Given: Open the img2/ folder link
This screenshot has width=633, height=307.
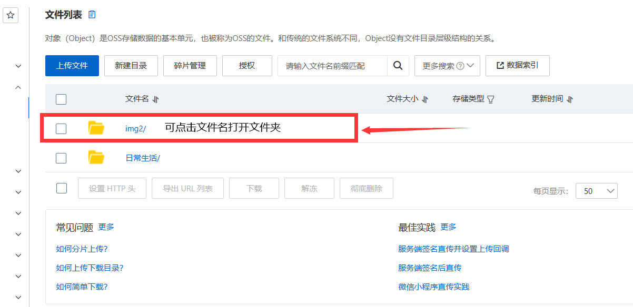Looking at the screenshot, I should coord(135,128).
